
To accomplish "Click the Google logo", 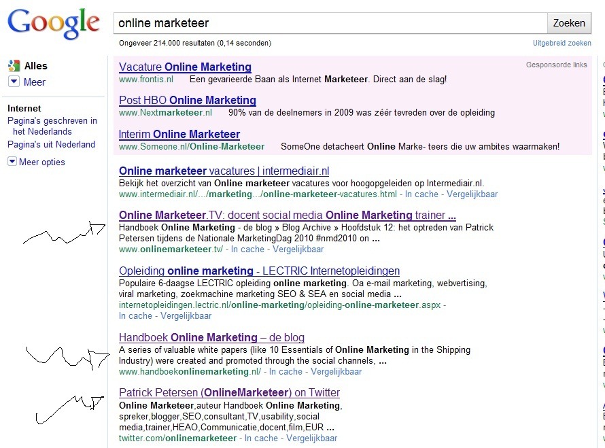I will pyautogui.click(x=53, y=23).
